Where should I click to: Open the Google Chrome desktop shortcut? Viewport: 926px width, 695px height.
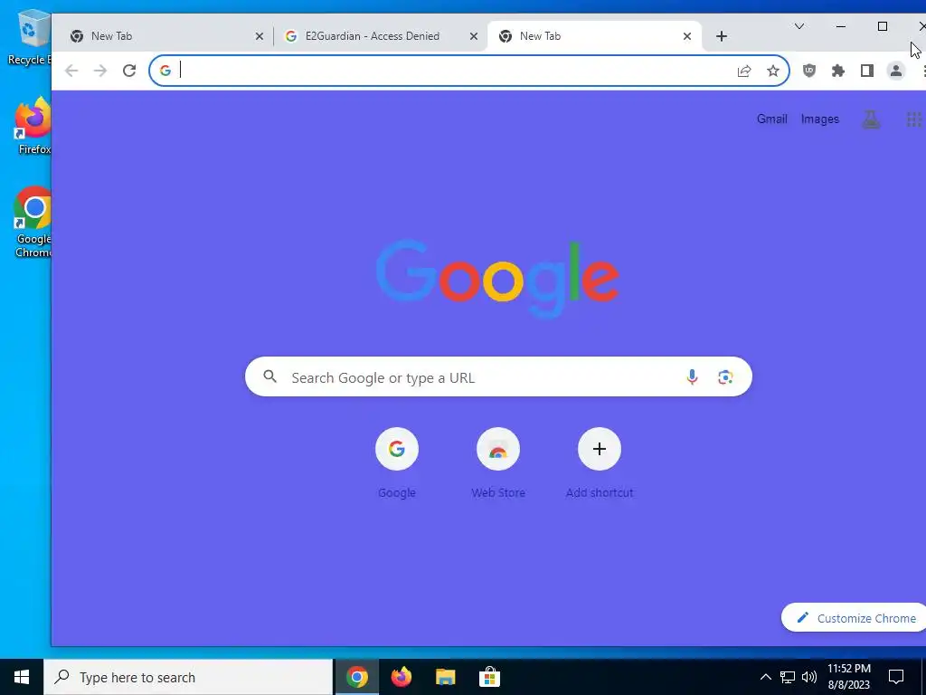coord(33,223)
